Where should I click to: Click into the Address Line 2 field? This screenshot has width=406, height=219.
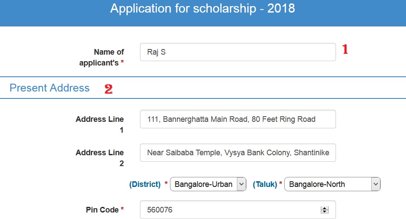click(x=237, y=153)
